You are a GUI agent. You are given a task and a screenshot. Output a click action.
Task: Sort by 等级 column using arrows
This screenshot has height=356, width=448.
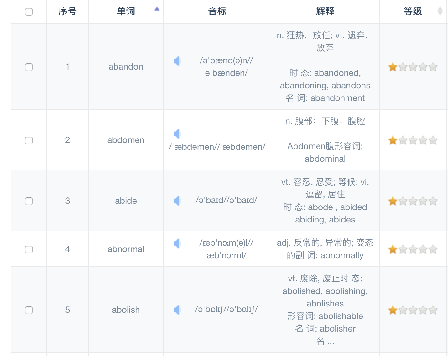[x=440, y=11]
